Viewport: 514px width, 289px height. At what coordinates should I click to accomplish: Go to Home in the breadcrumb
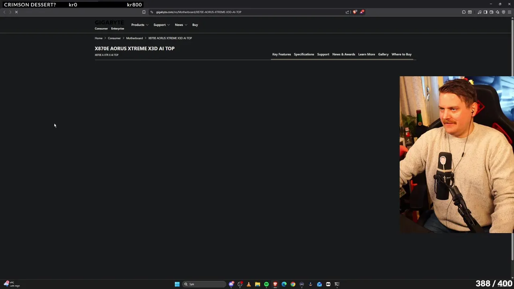[99, 38]
